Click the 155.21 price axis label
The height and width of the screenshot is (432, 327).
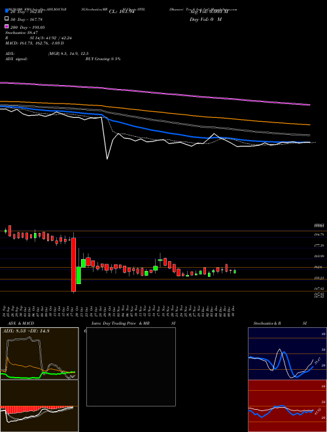319,278
